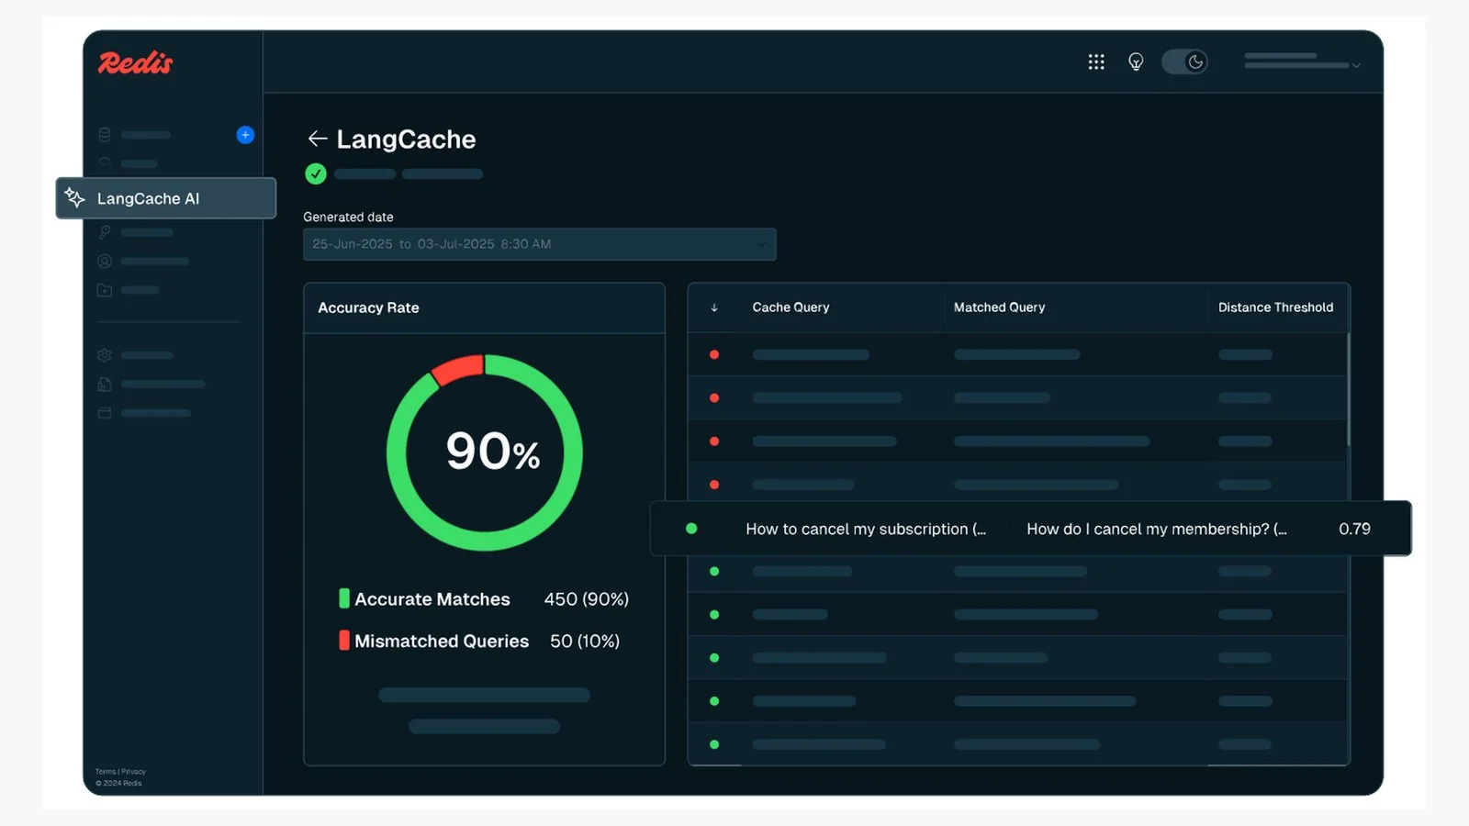Click the green check status icon

pyautogui.click(x=316, y=173)
